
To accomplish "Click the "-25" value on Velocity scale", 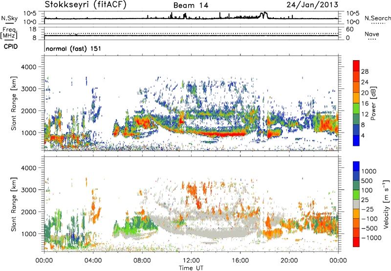I will tap(367, 209).
